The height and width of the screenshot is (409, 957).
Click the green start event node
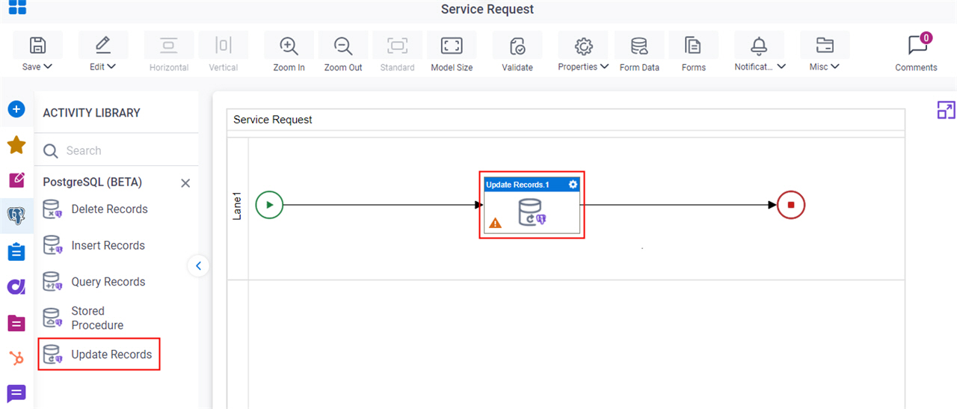coord(269,205)
